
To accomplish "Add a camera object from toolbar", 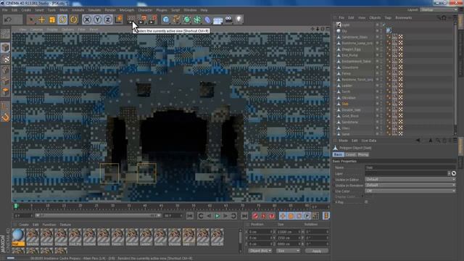I will pyautogui.click(x=228, y=20).
